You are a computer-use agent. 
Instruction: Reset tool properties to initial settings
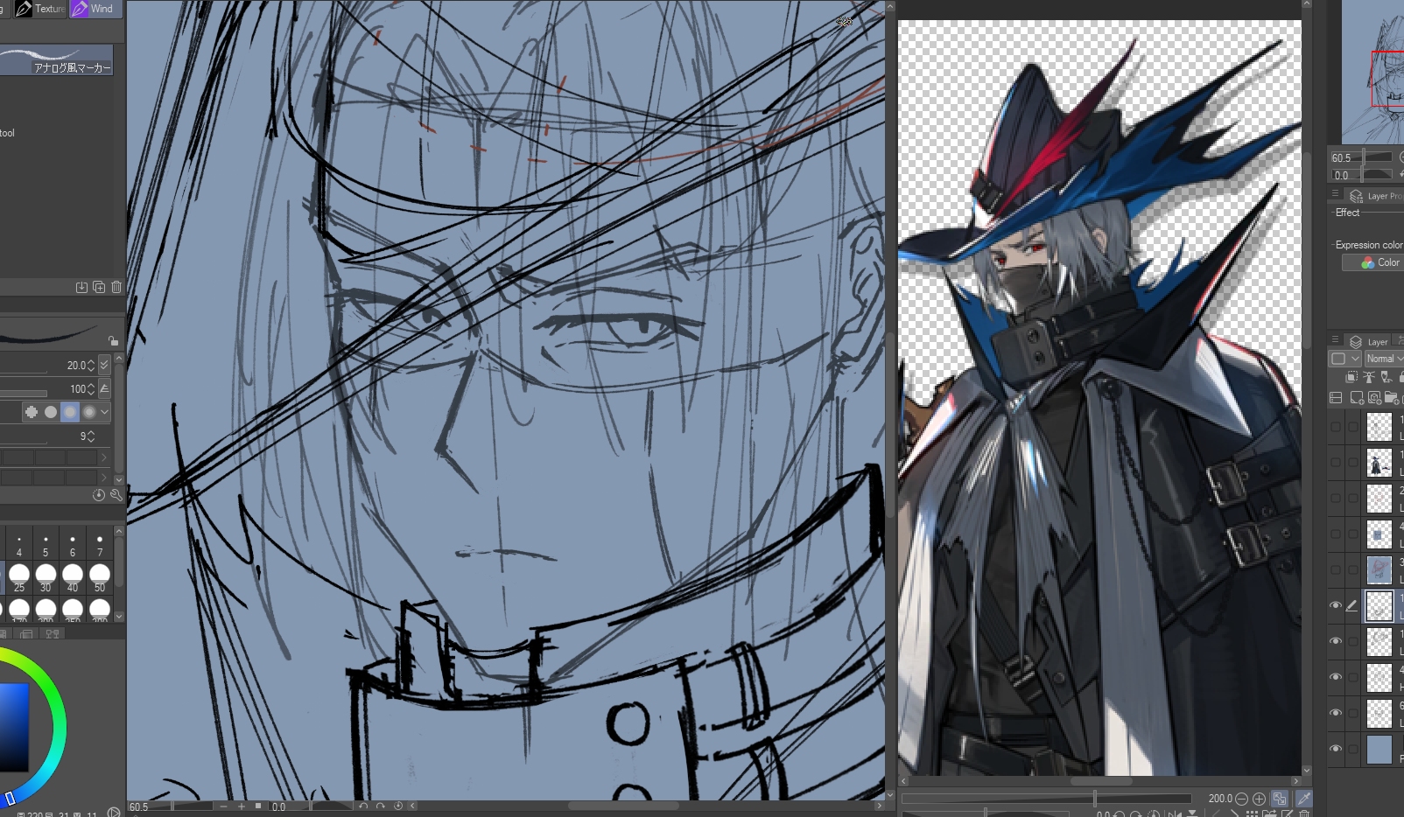[x=99, y=495]
